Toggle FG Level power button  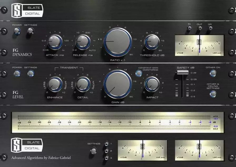[x=17, y=73]
